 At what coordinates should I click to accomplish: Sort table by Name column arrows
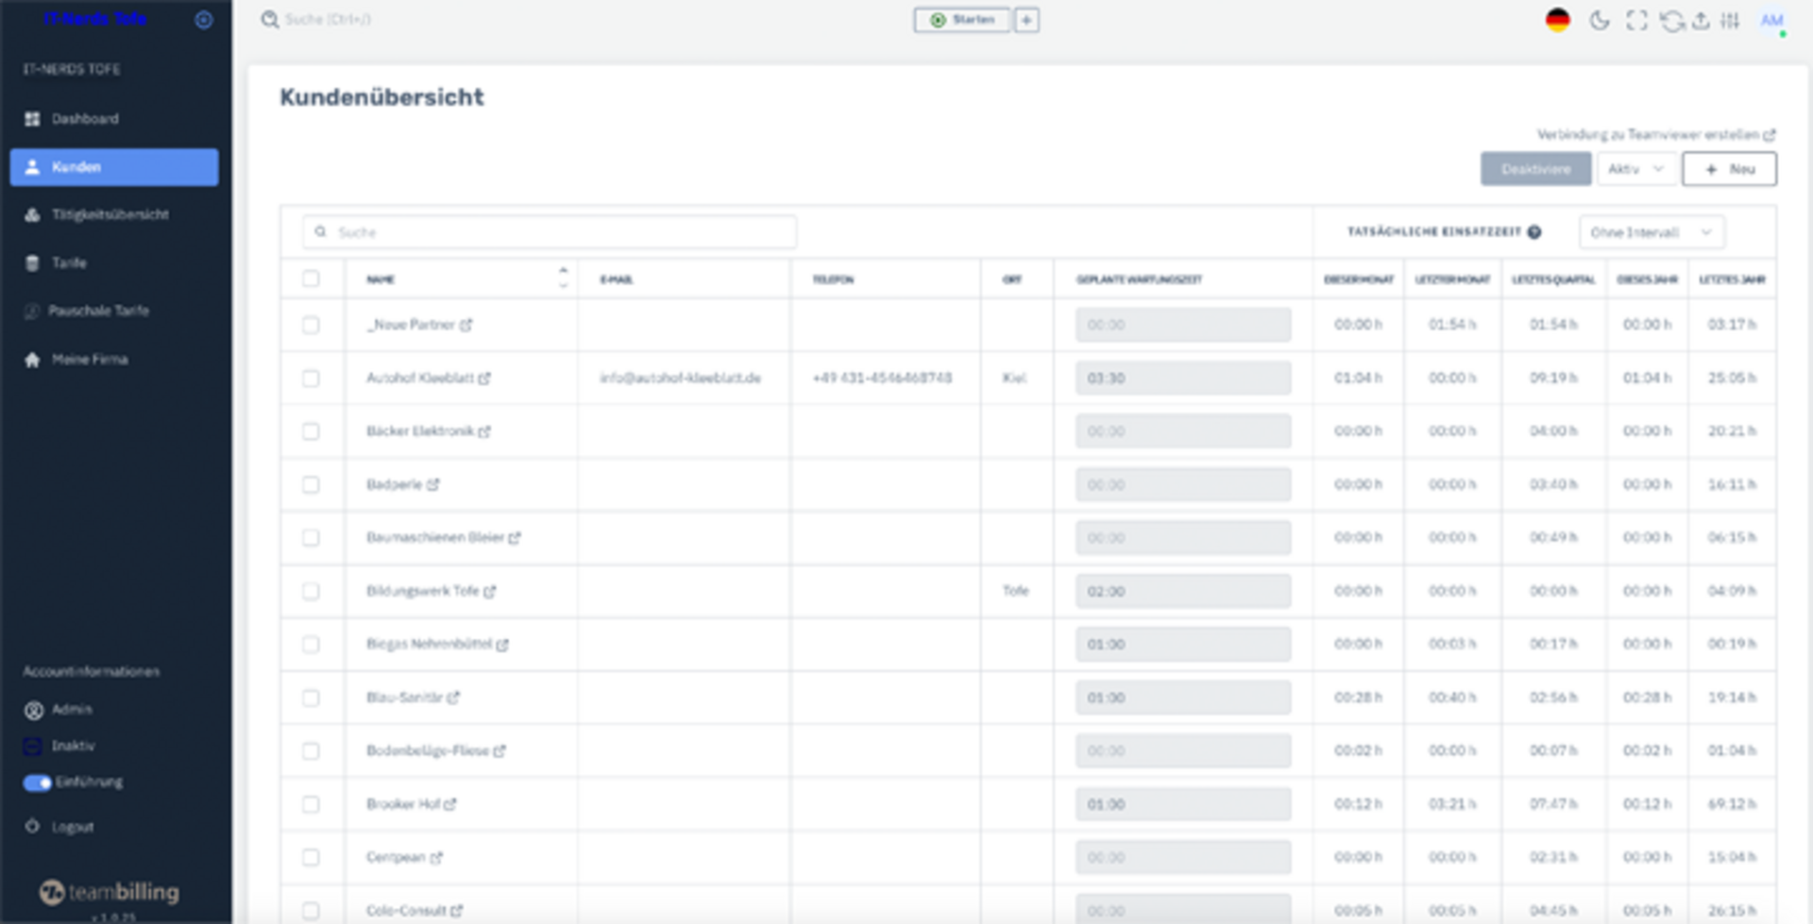pos(563,277)
